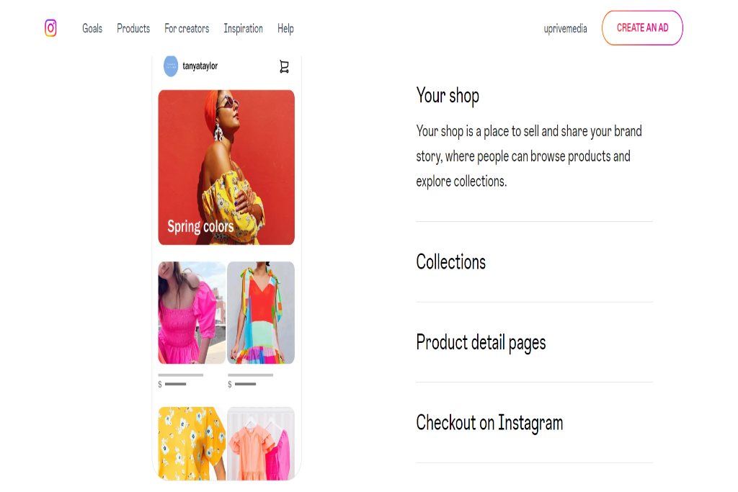738x492 pixels.
Task: Select the pink dress product thumbnail
Action: [192, 313]
